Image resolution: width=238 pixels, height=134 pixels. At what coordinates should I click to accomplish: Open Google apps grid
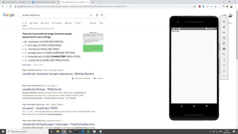(224, 15)
